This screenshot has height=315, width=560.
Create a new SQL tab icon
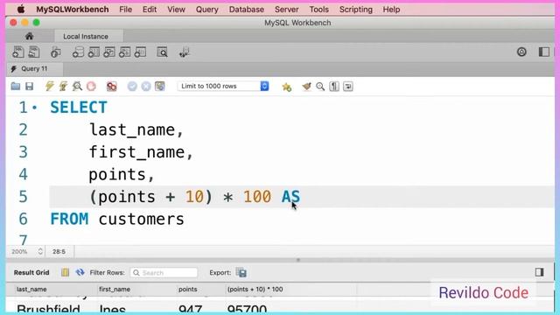point(17,52)
